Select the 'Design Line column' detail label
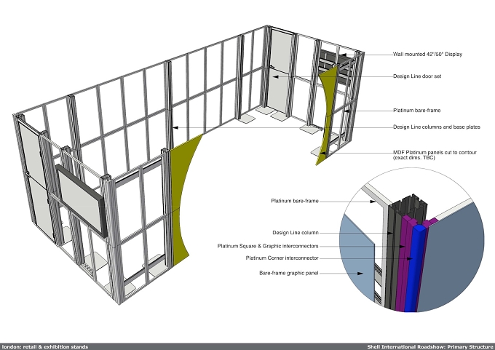The image size is (495, 350). 296,233
